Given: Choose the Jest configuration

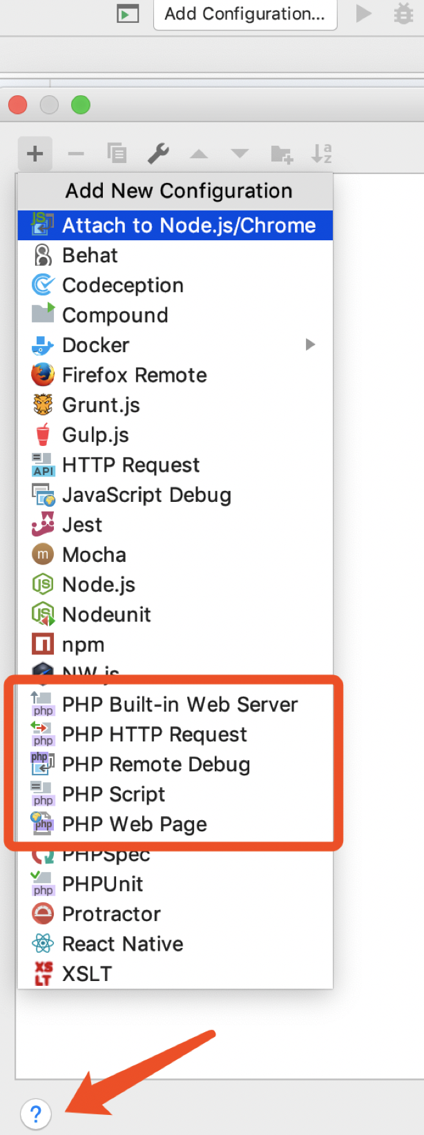Looking at the screenshot, I should (x=175, y=525).
